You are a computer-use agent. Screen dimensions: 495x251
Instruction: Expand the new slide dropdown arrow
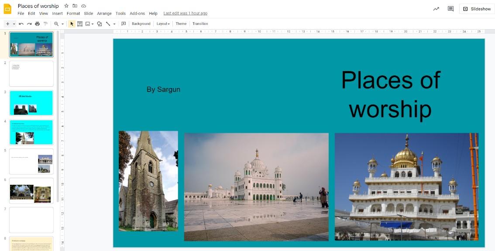[14, 24]
